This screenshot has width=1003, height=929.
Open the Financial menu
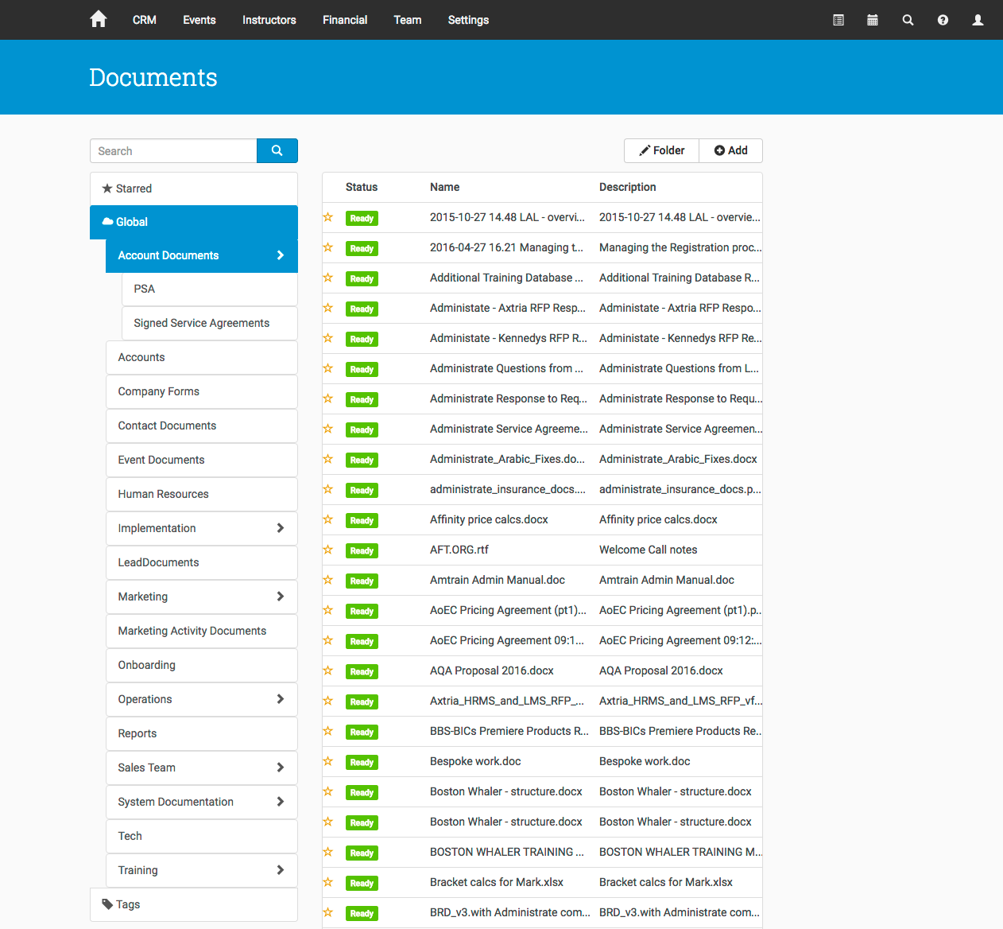pos(345,20)
